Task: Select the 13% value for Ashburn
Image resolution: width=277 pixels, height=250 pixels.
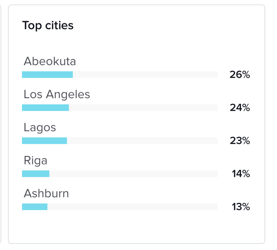Action: (x=241, y=207)
